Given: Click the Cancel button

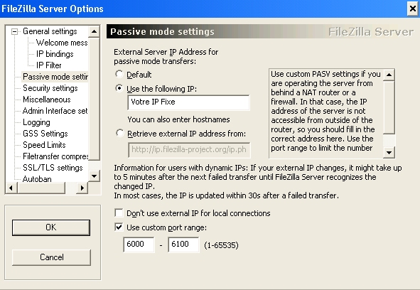Looking at the screenshot, I should click(x=51, y=257).
